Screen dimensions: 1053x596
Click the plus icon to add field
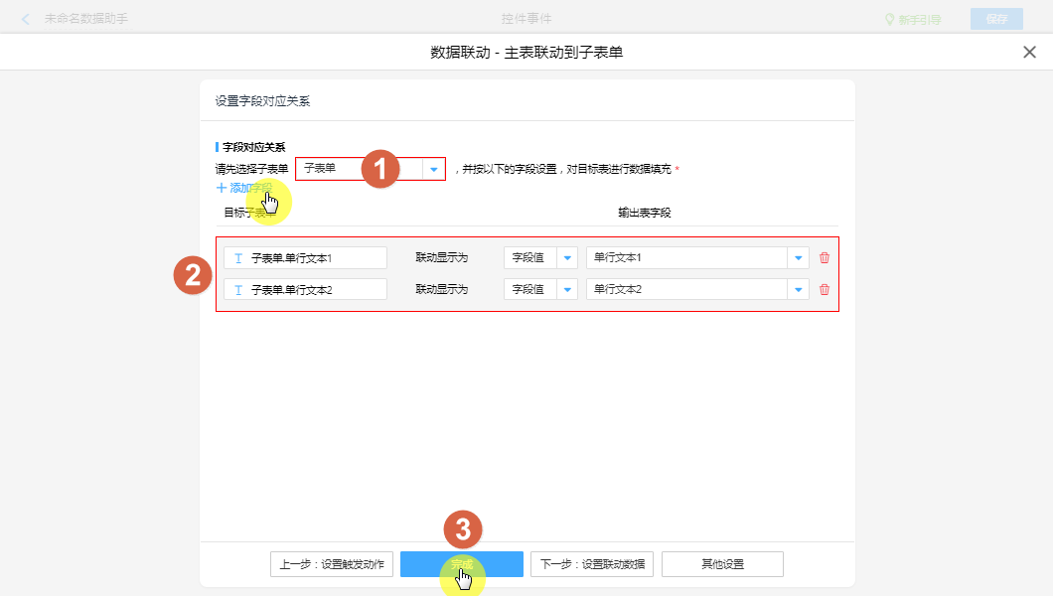221,188
